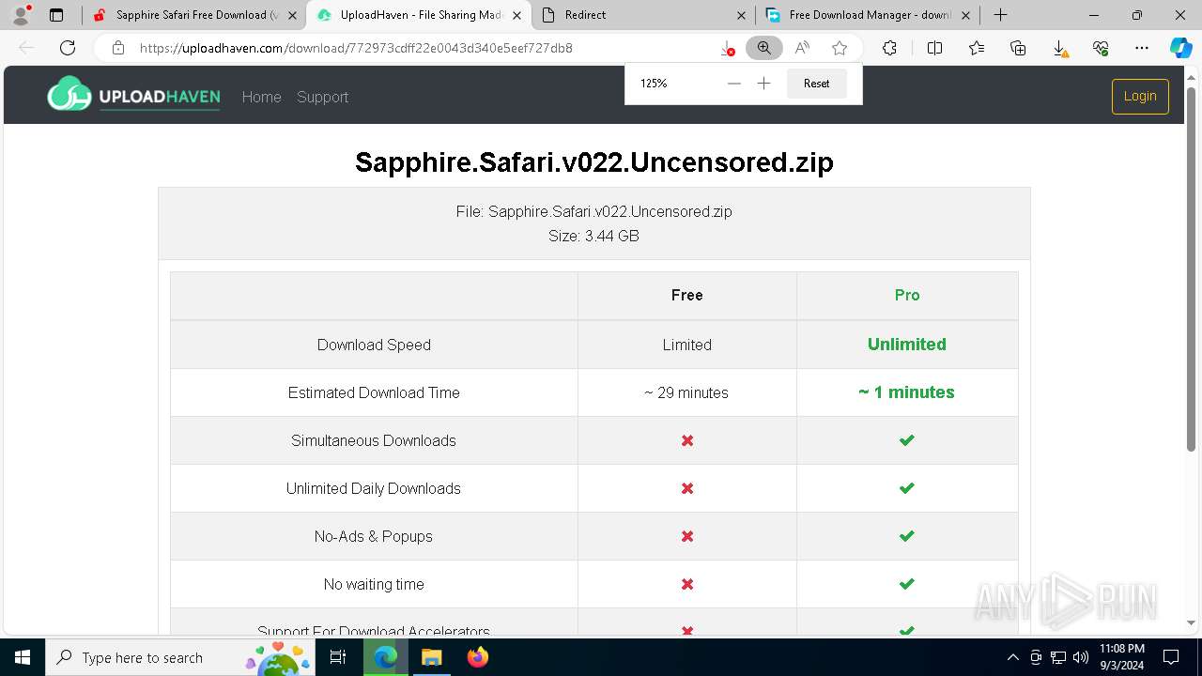Click the Limited download speed cell
Image resolution: width=1202 pixels, height=676 pixels.
686,345
